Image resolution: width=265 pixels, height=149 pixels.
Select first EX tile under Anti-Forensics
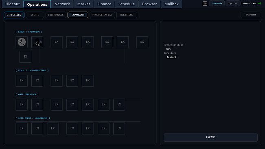22,105
